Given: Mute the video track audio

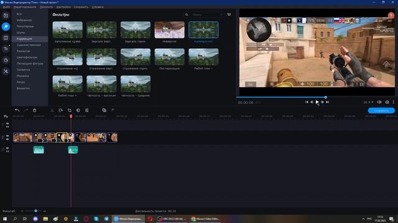Looking at the screenshot, I should (x=7, y=139).
